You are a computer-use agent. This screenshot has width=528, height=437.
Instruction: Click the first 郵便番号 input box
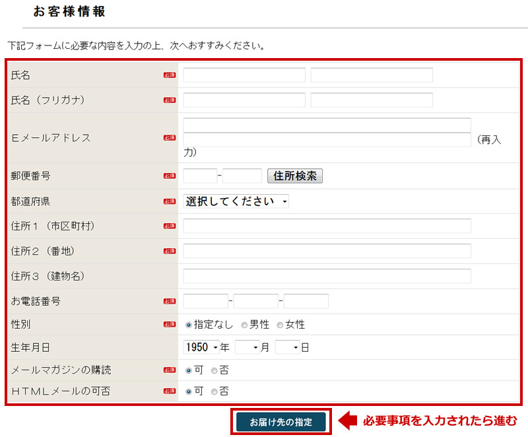(x=200, y=176)
